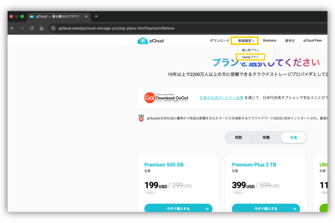Click the browser forward arrow
This screenshot has width=335, height=223.
(22, 28)
